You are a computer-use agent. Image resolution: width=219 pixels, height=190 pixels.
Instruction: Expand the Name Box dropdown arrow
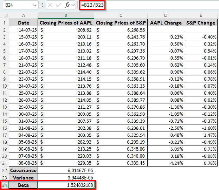tap(34, 6)
